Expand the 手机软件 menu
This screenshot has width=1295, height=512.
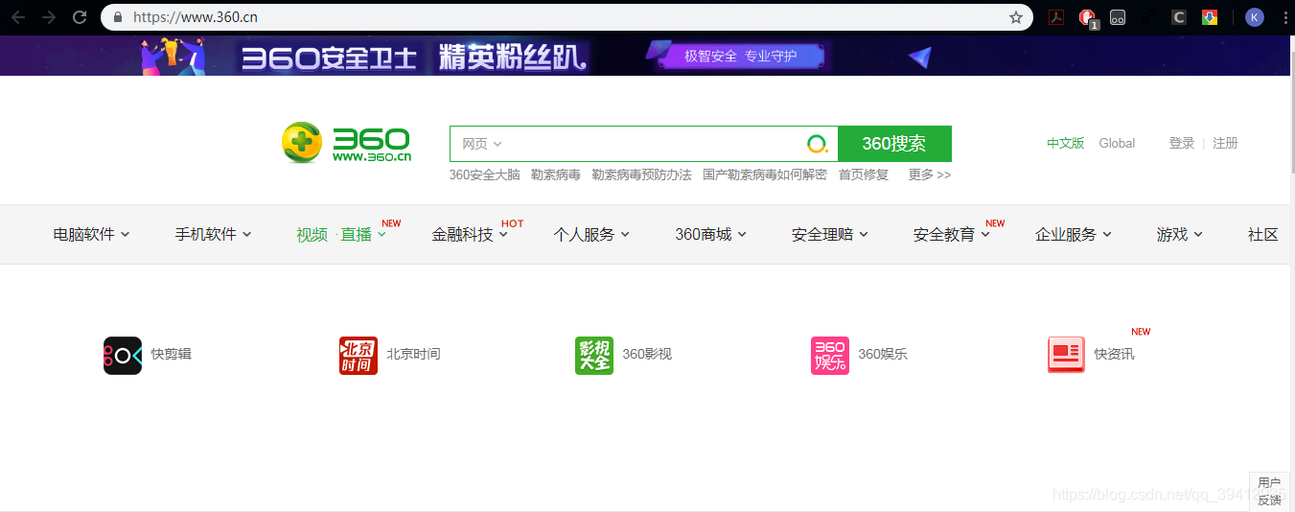213,234
